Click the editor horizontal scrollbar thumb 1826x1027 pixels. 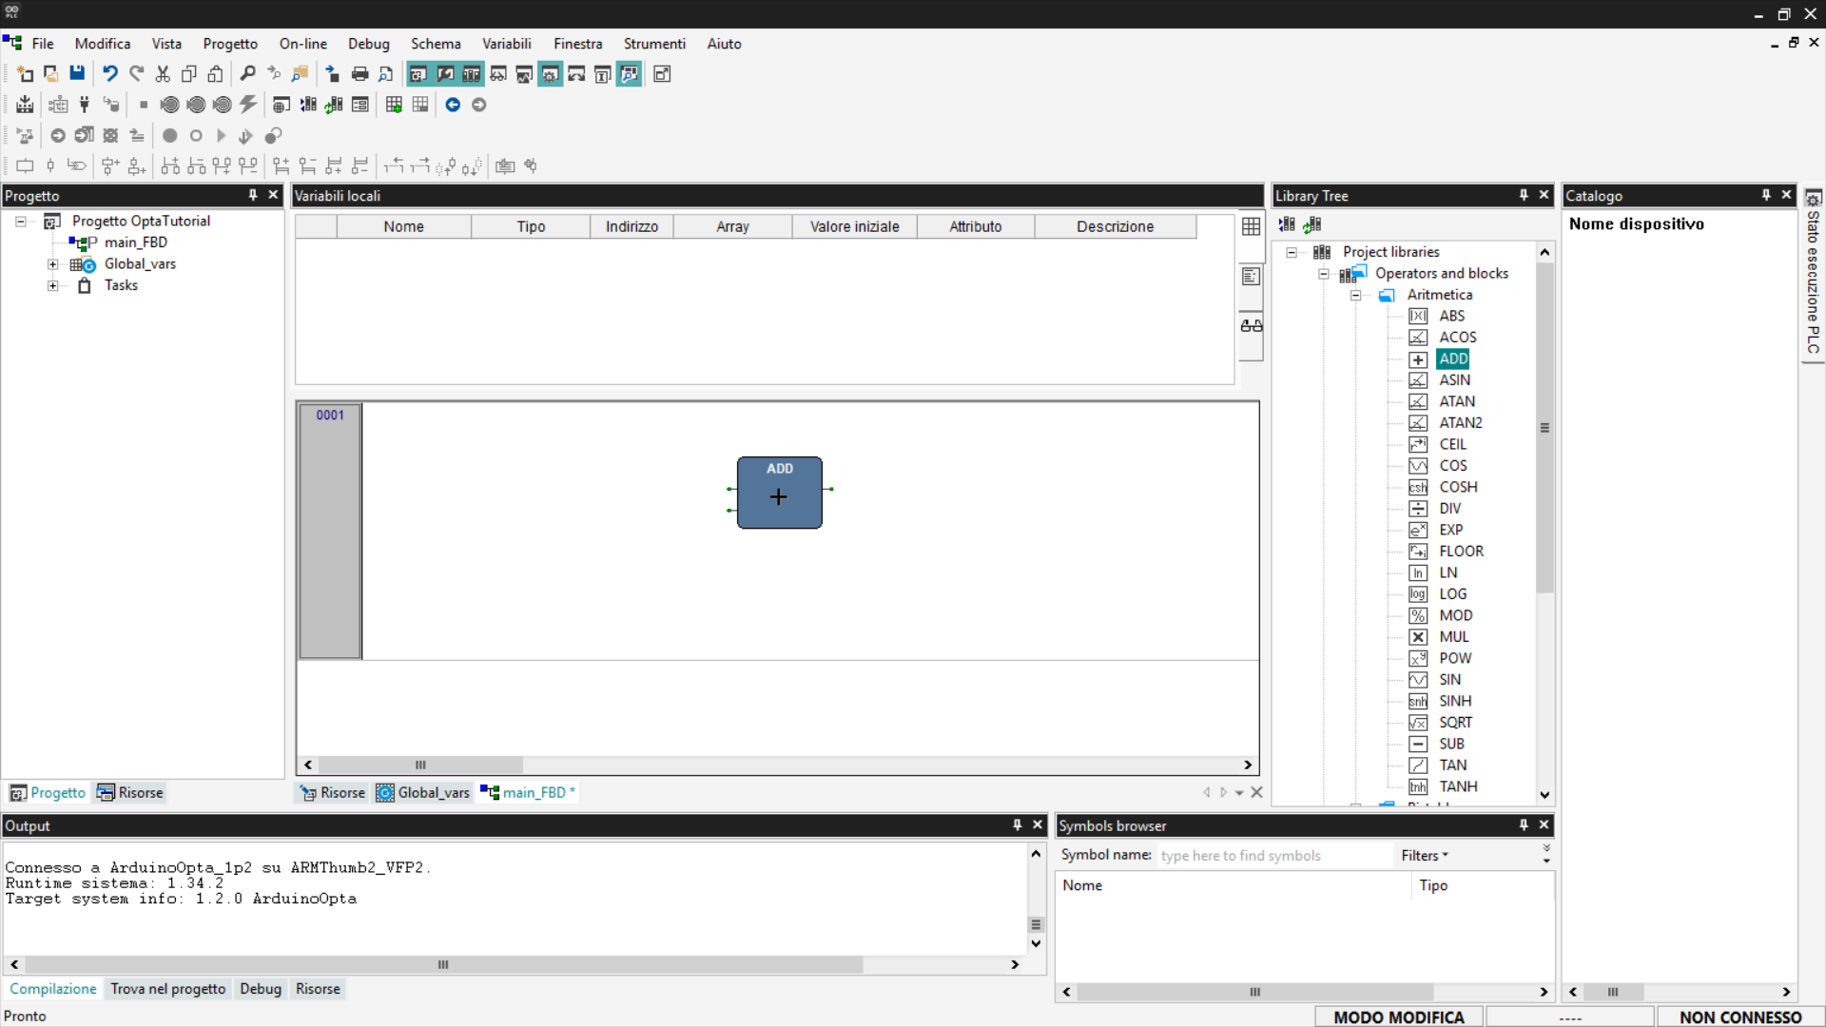[x=420, y=765]
